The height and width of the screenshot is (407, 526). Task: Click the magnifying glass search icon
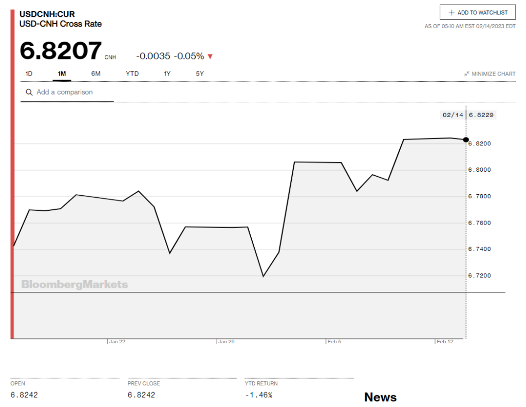tap(29, 92)
